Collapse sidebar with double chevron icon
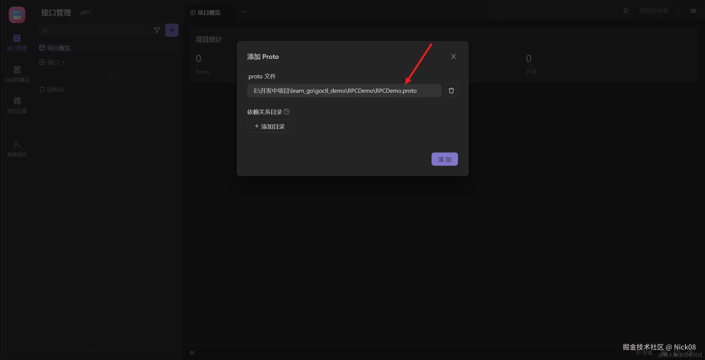 pyautogui.click(x=192, y=353)
